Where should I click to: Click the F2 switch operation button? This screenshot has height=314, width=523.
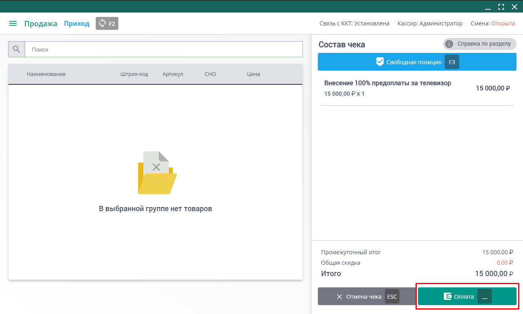tap(107, 23)
